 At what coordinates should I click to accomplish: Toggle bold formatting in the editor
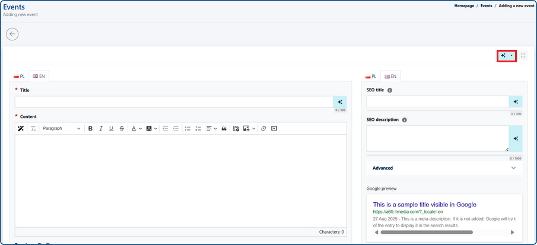click(90, 129)
